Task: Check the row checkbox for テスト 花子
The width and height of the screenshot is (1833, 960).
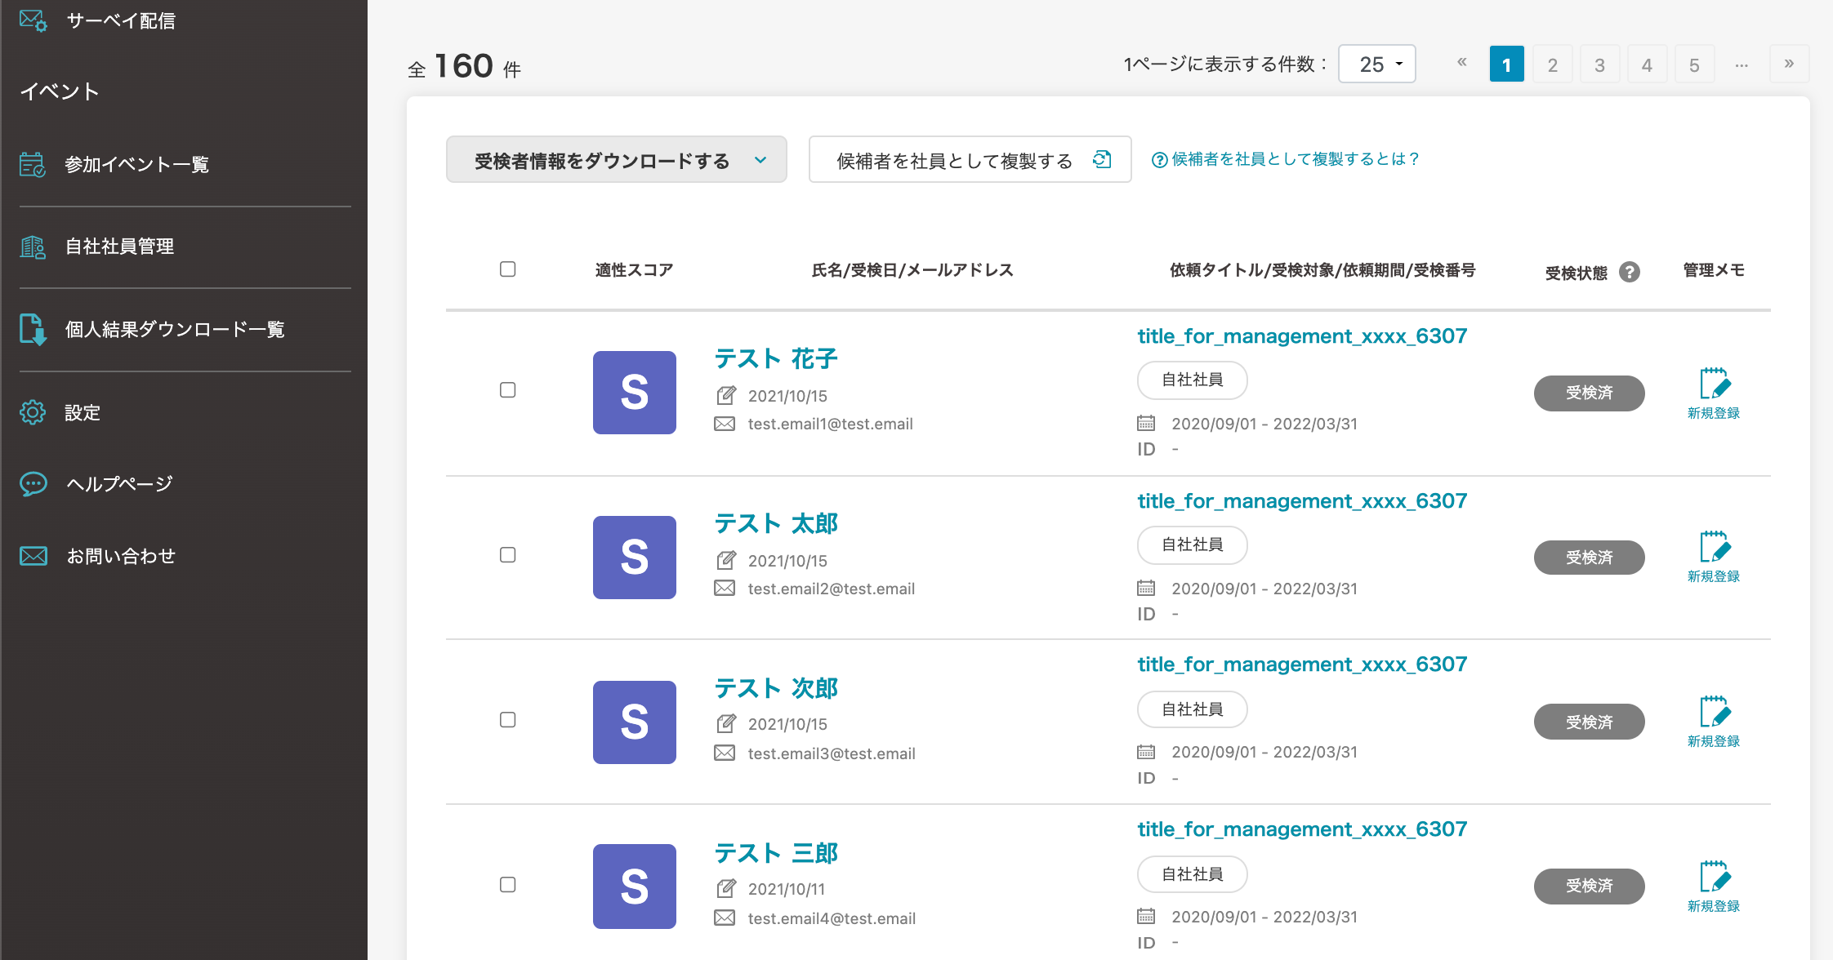Action: (507, 390)
